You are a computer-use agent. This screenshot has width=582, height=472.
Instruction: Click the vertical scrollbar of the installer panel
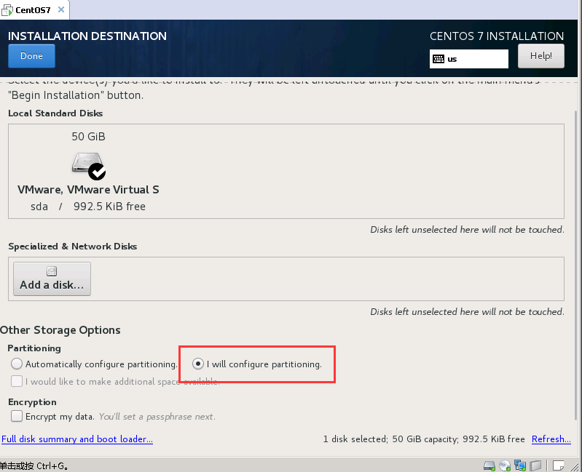576,265
